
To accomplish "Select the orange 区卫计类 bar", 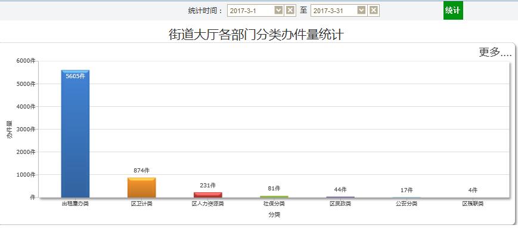I will tap(142, 187).
